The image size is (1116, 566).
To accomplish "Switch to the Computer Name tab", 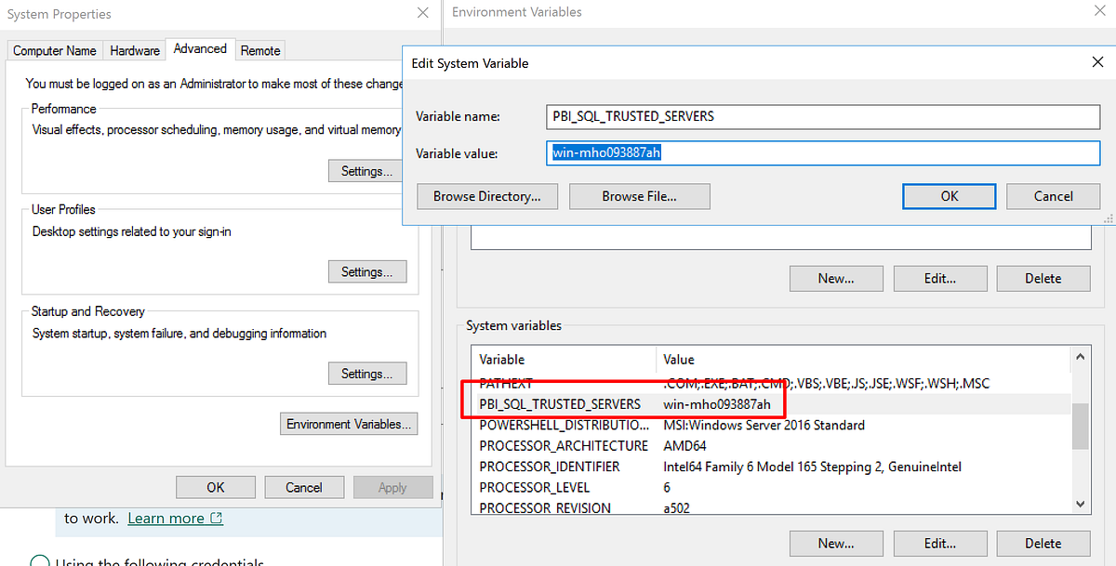I will pos(53,50).
